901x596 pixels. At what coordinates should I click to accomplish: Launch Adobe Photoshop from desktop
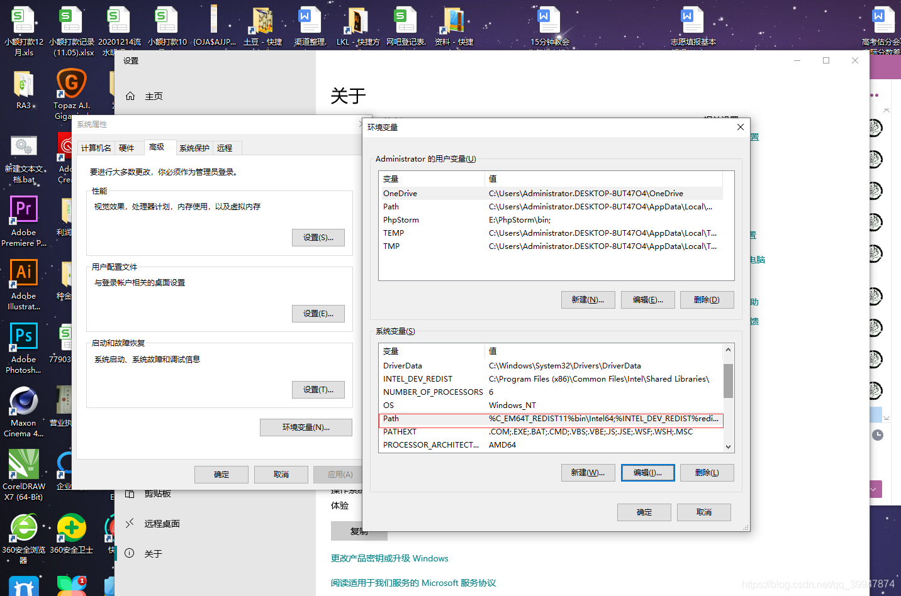click(23, 348)
